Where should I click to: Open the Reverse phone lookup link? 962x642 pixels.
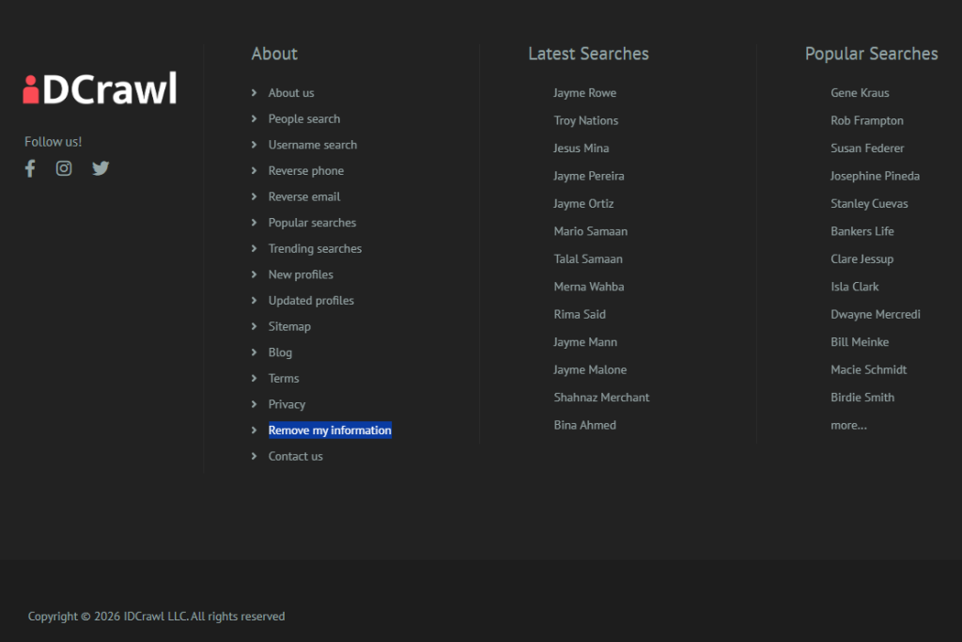click(305, 170)
